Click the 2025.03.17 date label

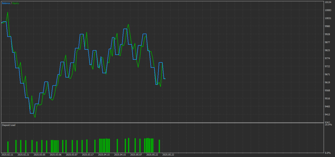(x=88, y=155)
